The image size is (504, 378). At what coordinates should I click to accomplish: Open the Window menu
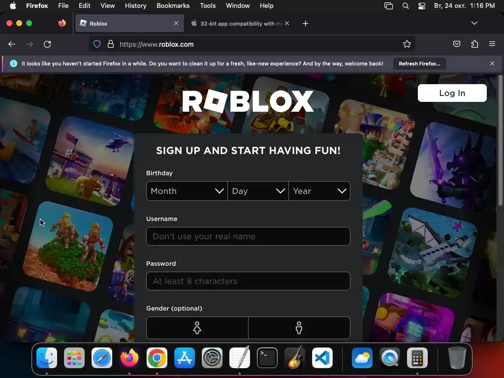238,6
